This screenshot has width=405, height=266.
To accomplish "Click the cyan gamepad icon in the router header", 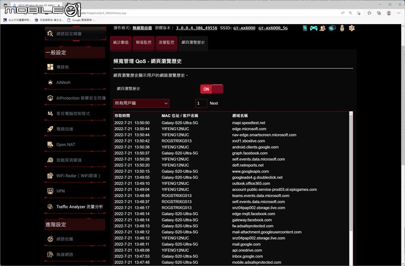I will pyautogui.click(x=313, y=28).
